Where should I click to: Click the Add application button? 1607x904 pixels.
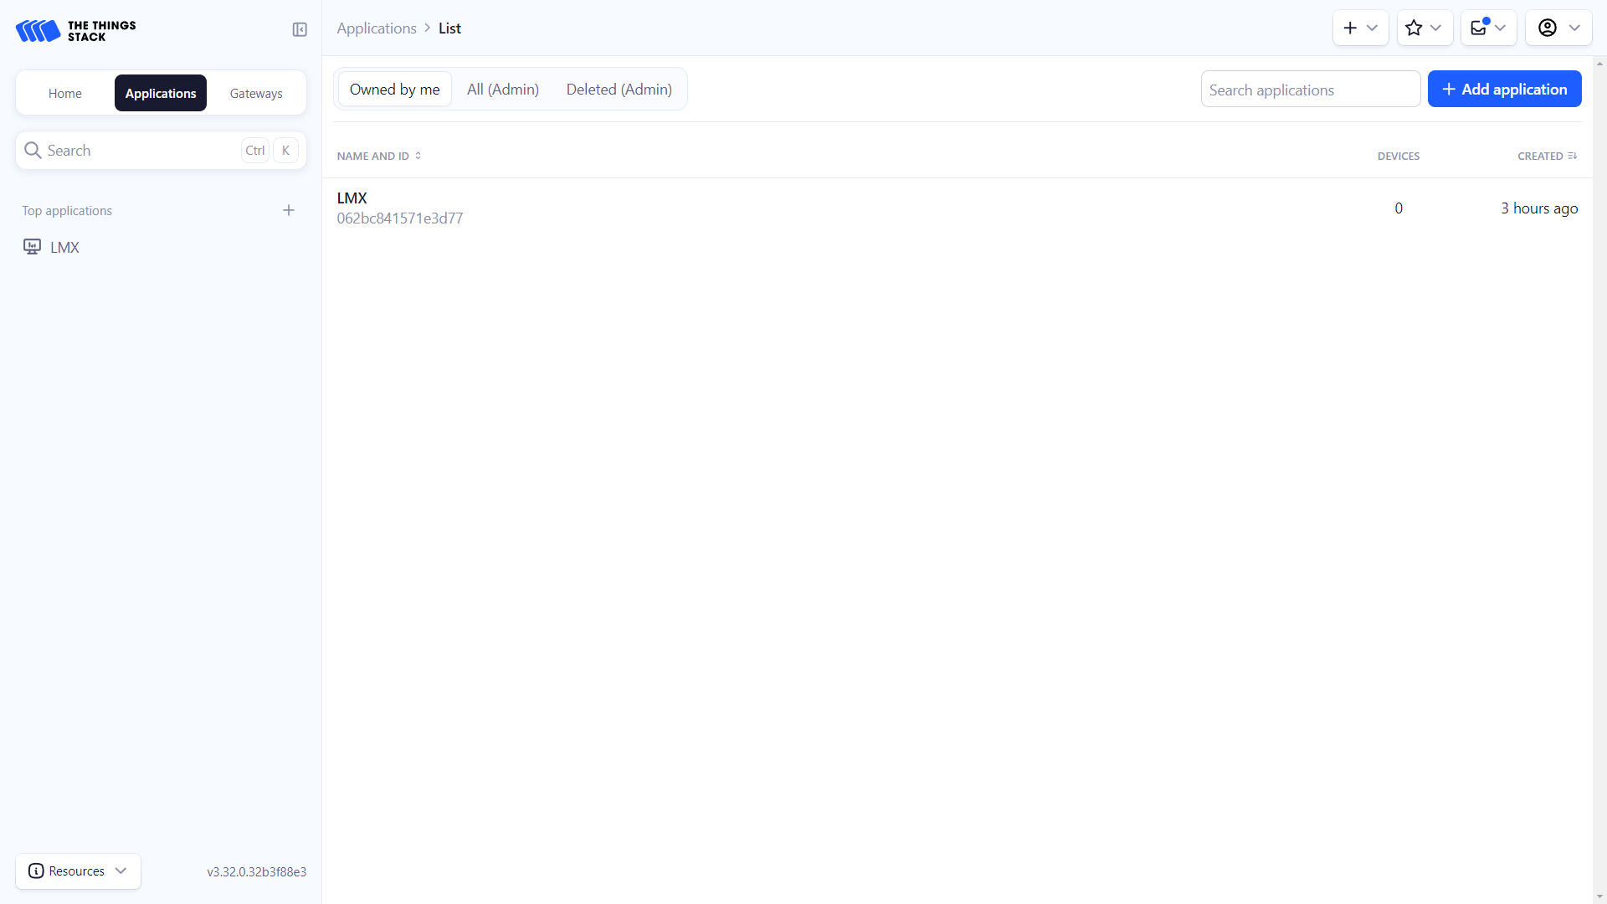(x=1504, y=90)
